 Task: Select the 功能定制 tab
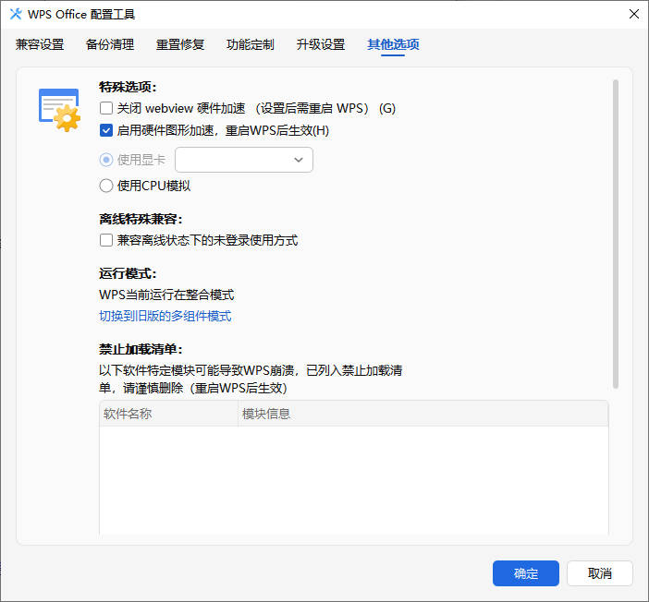pos(250,44)
